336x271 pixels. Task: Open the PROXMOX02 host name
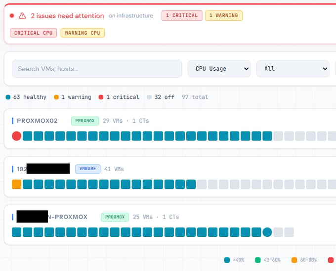[37, 121]
